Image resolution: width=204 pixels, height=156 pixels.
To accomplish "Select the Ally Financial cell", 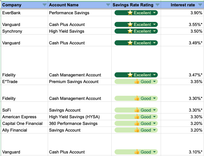I will (24, 130).
